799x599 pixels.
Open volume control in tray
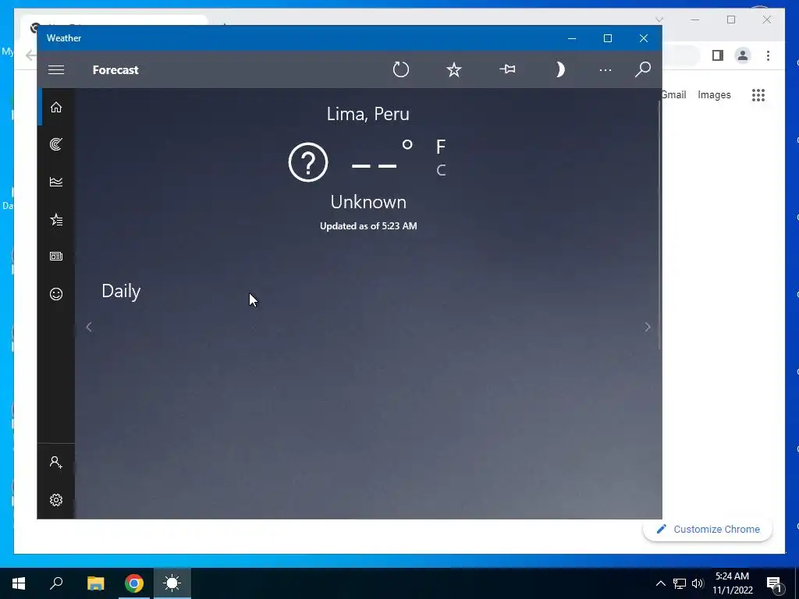(x=698, y=583)
